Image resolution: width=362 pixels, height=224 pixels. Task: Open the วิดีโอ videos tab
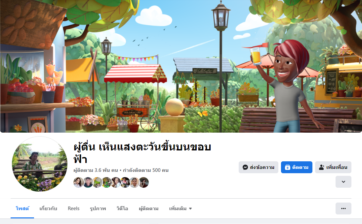pyautogui.click(x=122, y=208)
